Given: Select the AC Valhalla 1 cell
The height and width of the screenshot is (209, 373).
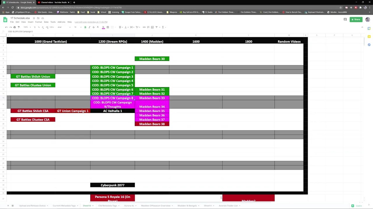Looking at the screenshot, I should click(x=112, y=111).
